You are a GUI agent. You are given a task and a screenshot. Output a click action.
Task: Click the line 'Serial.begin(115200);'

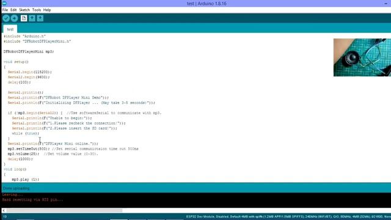(x=30, y=72)
